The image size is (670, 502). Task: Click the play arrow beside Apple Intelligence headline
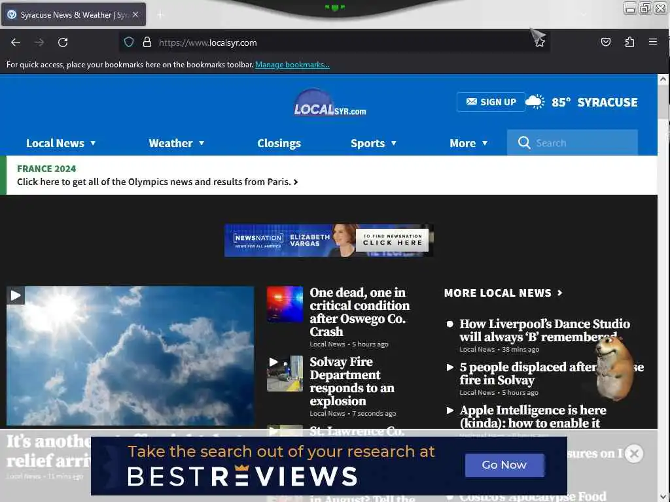coord(450,410)
